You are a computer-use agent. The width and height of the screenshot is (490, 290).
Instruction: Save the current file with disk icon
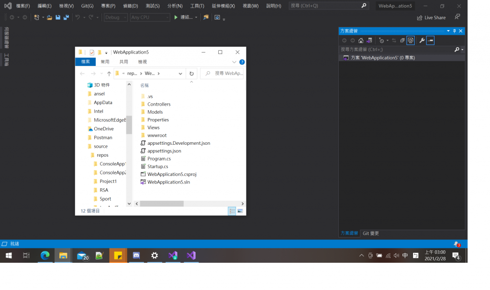(58, 18)
